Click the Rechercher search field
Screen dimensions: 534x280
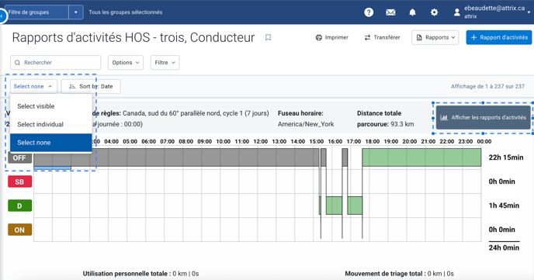coord(56,63)
